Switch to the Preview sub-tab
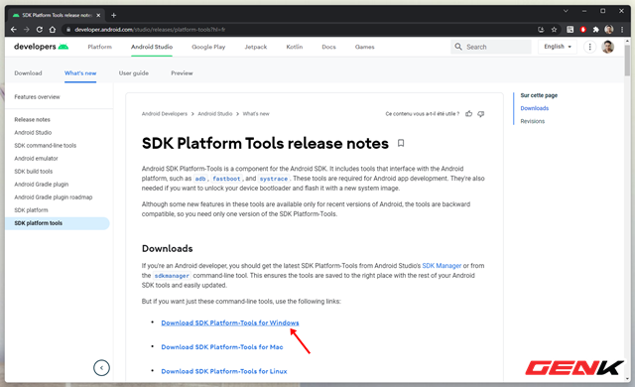This screenshot has height=387, width=635. point(182,73)
